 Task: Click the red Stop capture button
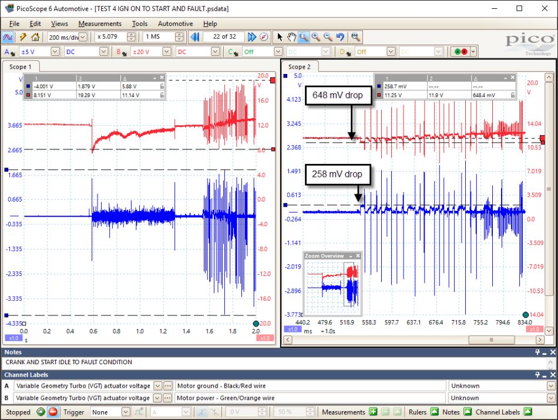click(53, 412)
